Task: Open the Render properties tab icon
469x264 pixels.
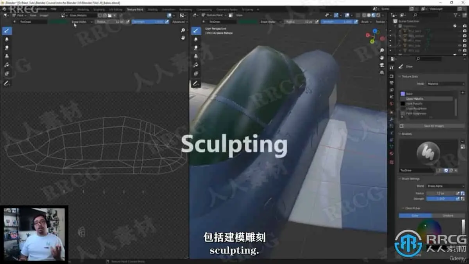Action: 392,76
